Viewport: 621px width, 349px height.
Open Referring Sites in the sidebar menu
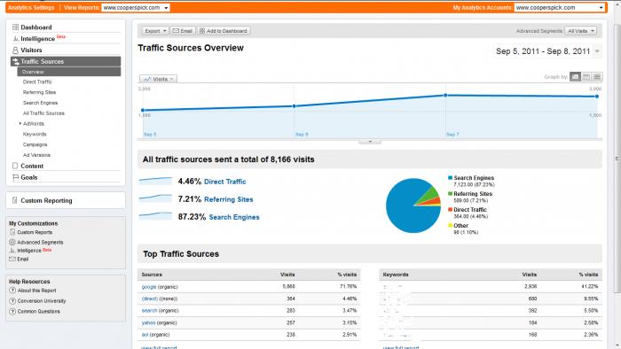point(39,92)
